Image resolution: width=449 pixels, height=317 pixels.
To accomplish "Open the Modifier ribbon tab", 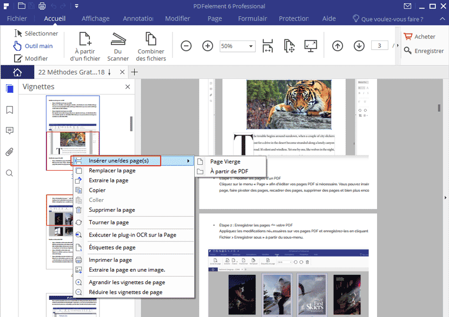I will coord(177,18).
